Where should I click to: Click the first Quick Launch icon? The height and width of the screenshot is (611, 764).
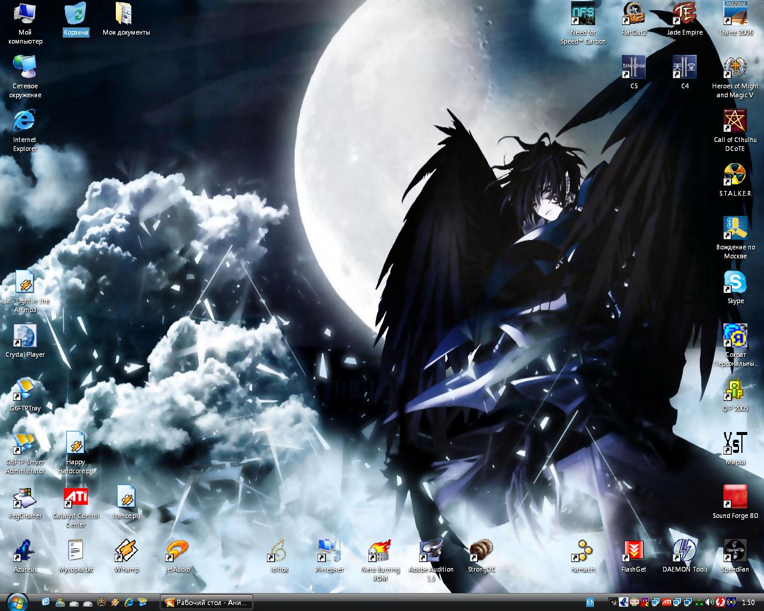point(46,602)
